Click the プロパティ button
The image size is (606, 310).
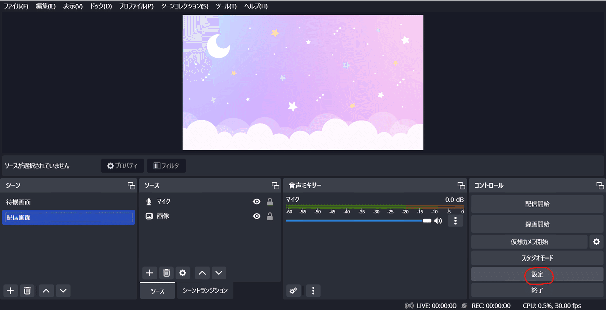[123, 166]
